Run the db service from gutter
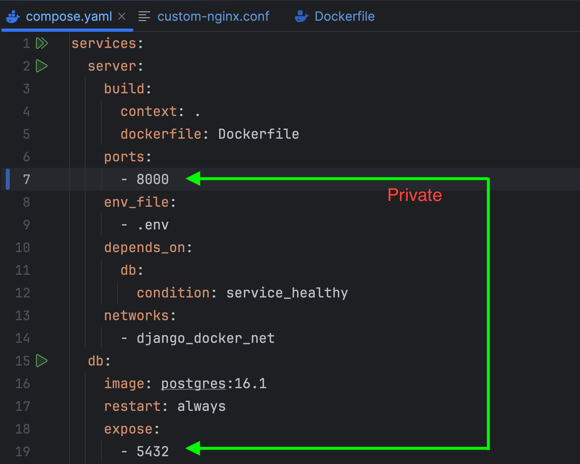This screenshot has height=464, width=580. [x=42, y=361]
